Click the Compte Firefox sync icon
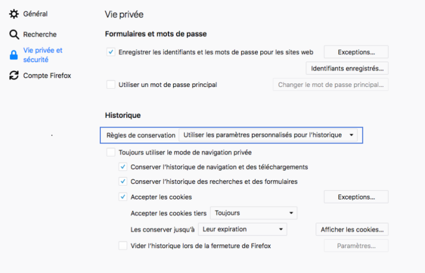The image size is (425, 273). click(14, 75)
